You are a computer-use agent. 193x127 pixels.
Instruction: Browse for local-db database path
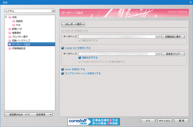tap(158, 37)
